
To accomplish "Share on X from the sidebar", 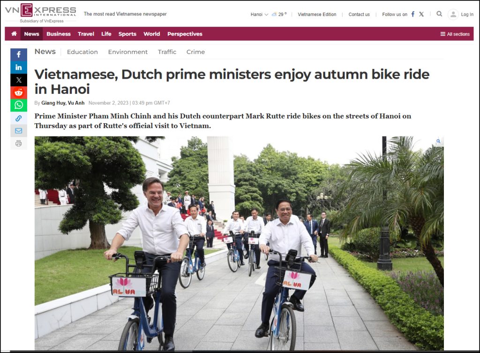I will coord(19,80).
